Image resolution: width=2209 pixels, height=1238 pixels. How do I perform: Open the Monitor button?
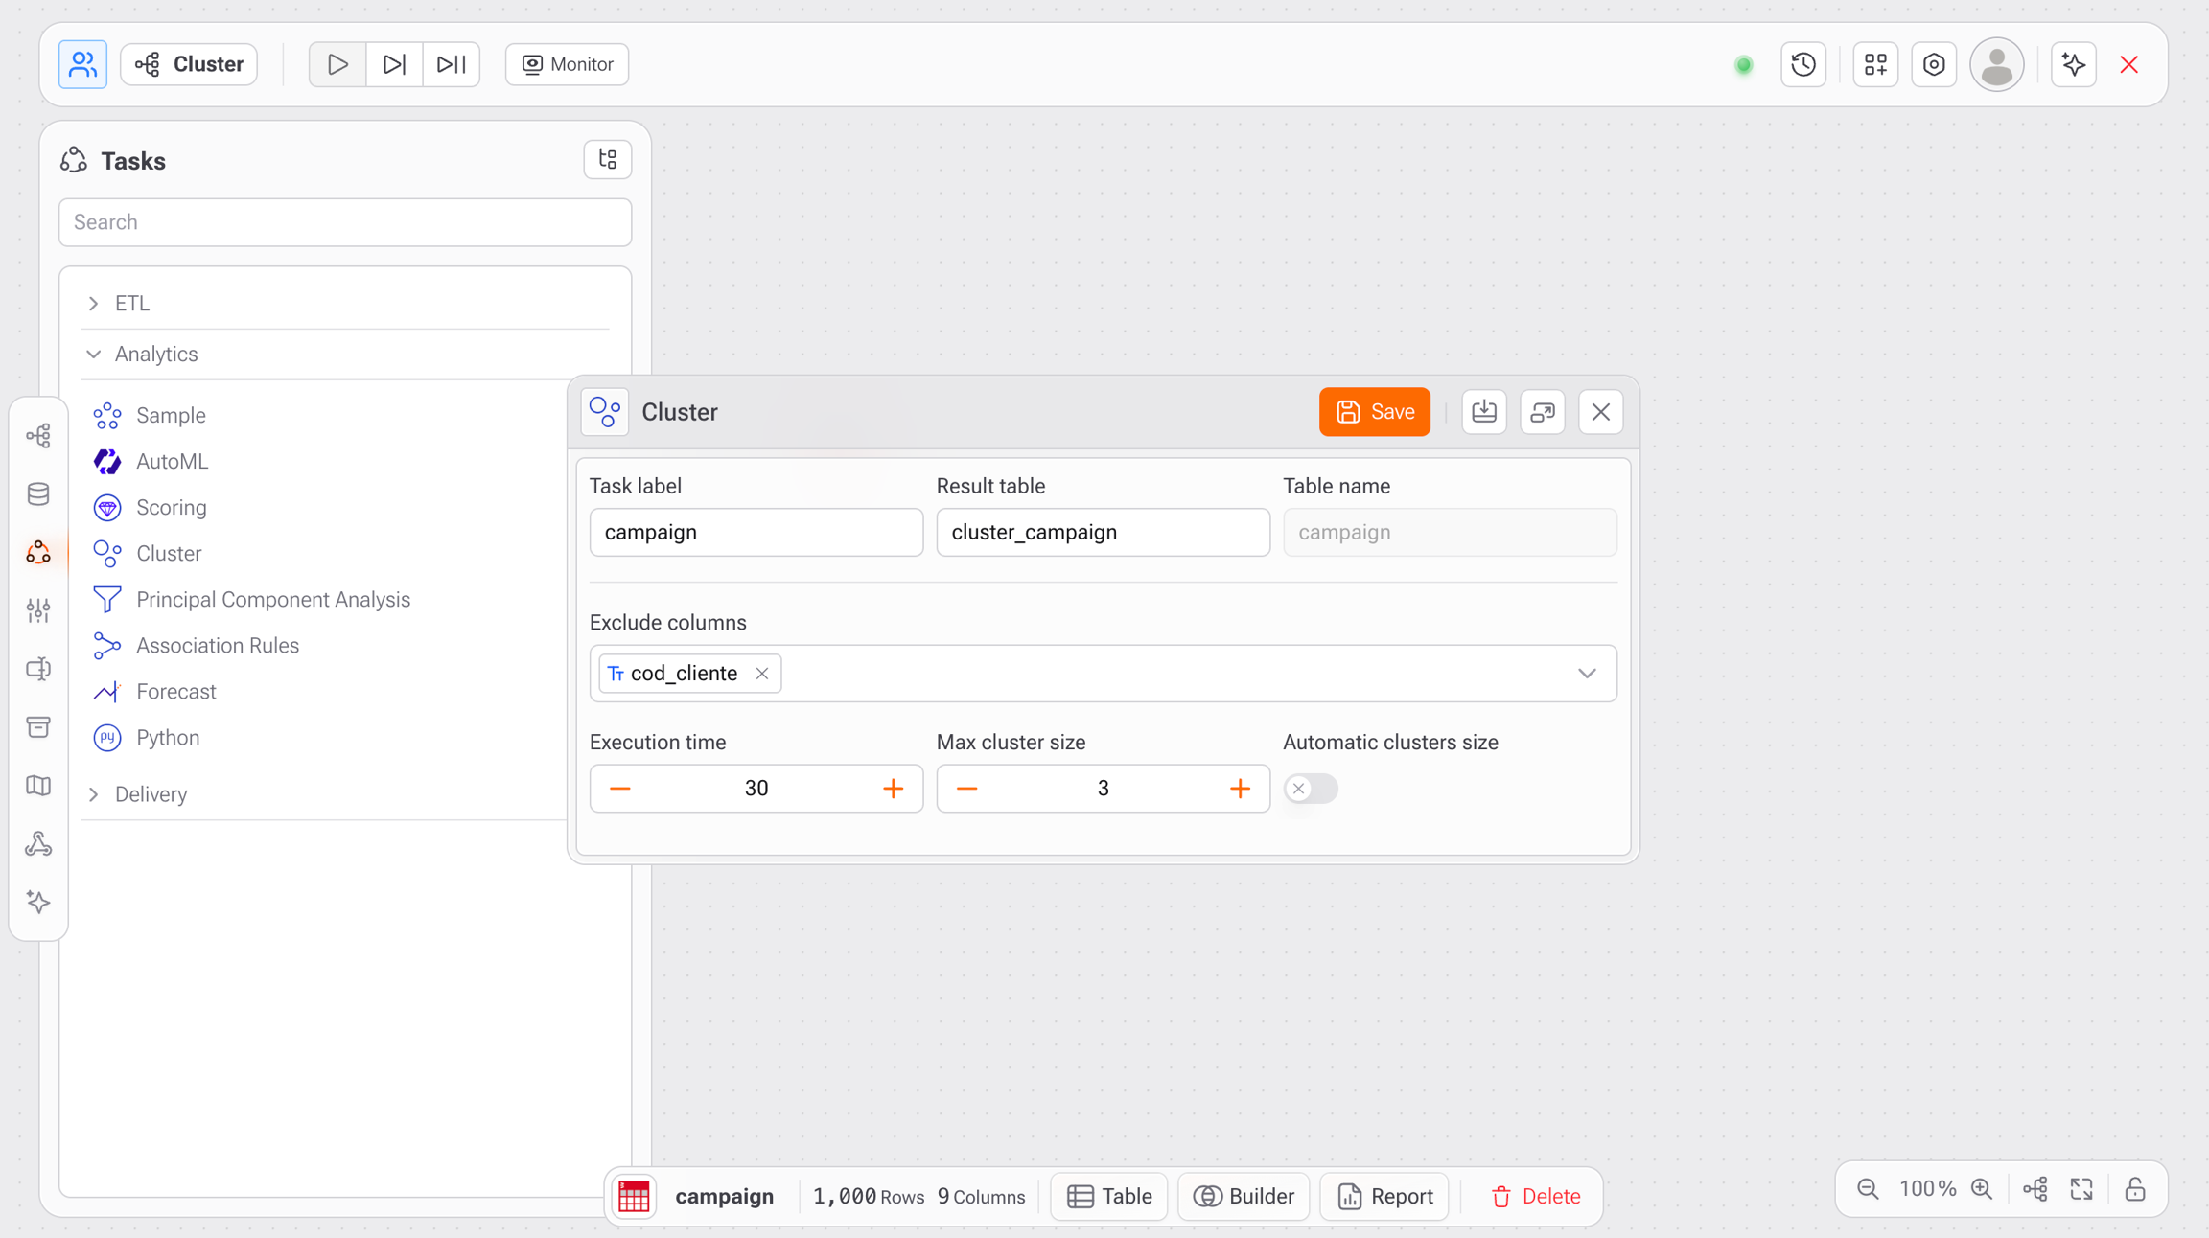click(x=568, y=64)
